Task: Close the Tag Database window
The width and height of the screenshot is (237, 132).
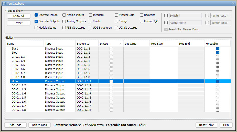Action: click(233, 3)
